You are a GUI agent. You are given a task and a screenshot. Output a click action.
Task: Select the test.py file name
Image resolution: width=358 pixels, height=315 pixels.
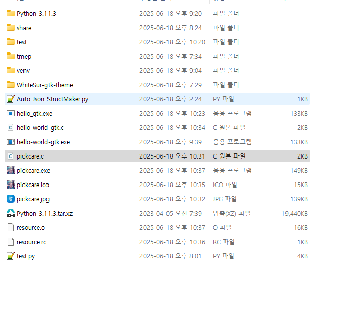26,256
